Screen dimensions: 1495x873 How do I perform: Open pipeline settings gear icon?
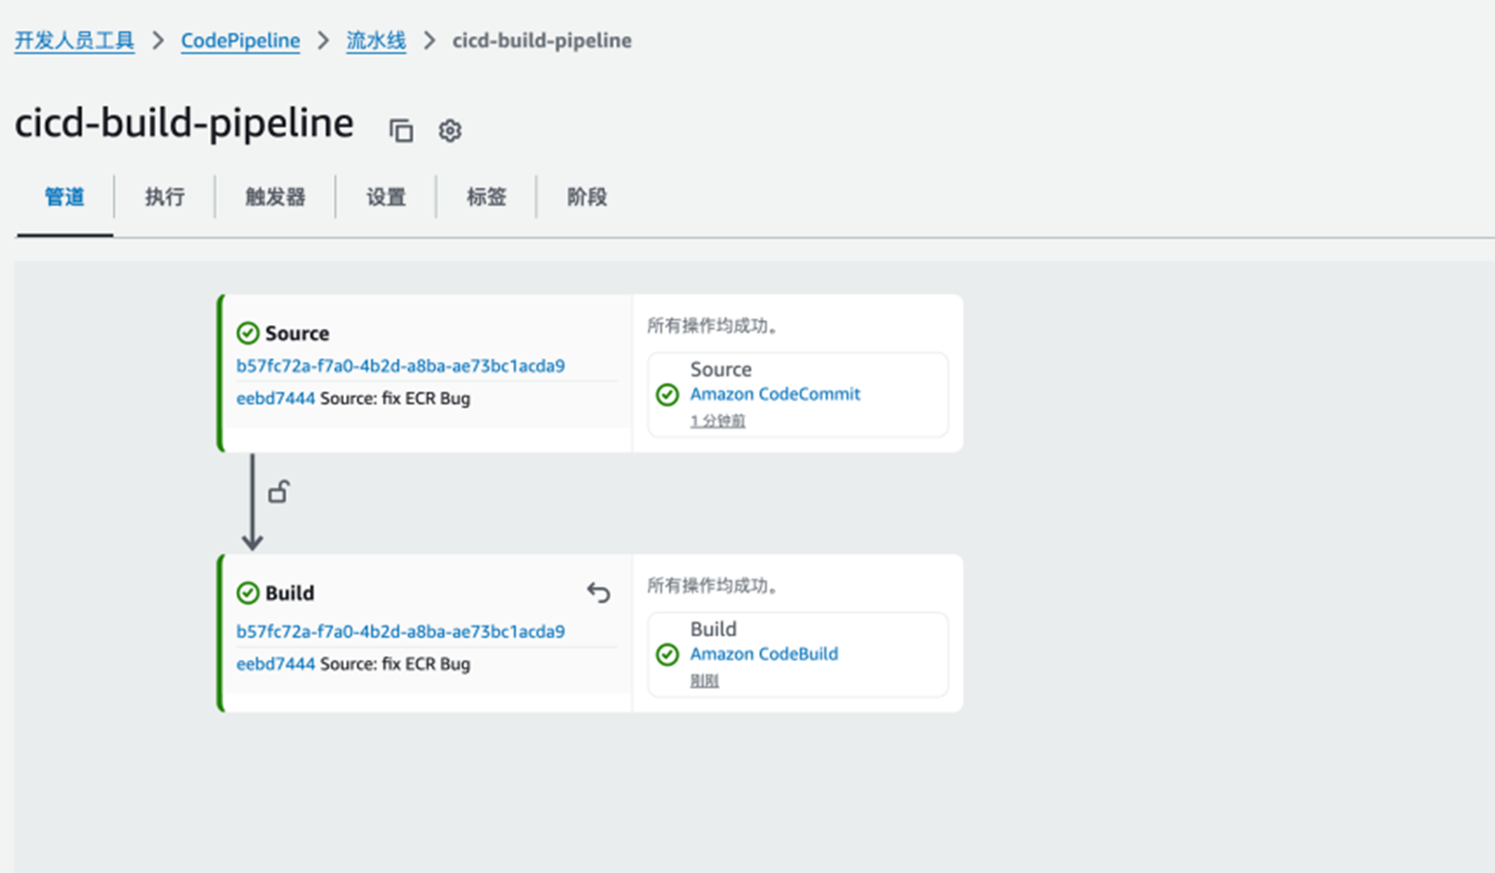point(449,130)
